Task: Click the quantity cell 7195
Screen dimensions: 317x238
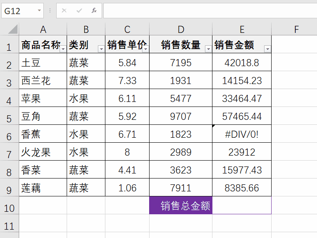Action: click(x=181, y=62)
